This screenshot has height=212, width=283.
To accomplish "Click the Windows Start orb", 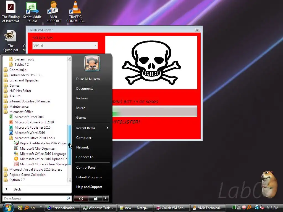I will 8,208.
